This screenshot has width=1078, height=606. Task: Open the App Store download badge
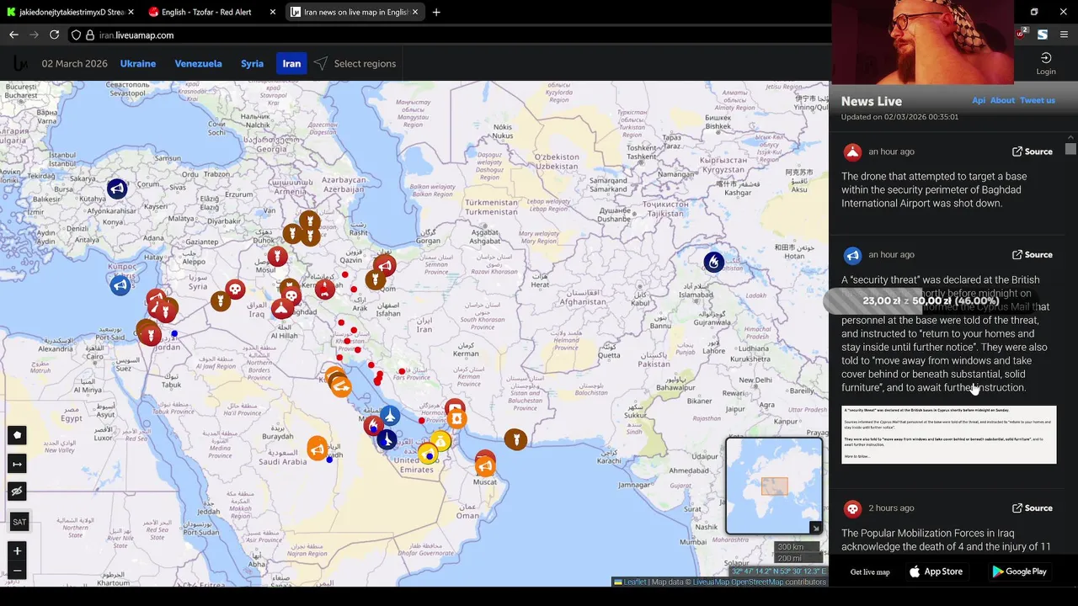pos(936,571)
